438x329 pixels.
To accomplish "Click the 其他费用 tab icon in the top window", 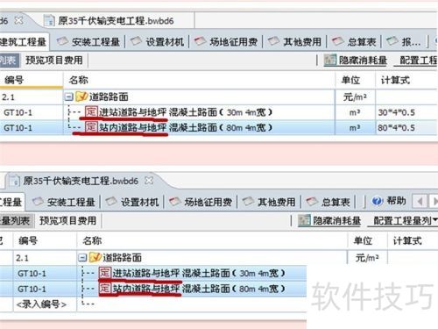I will pos(273,41).
